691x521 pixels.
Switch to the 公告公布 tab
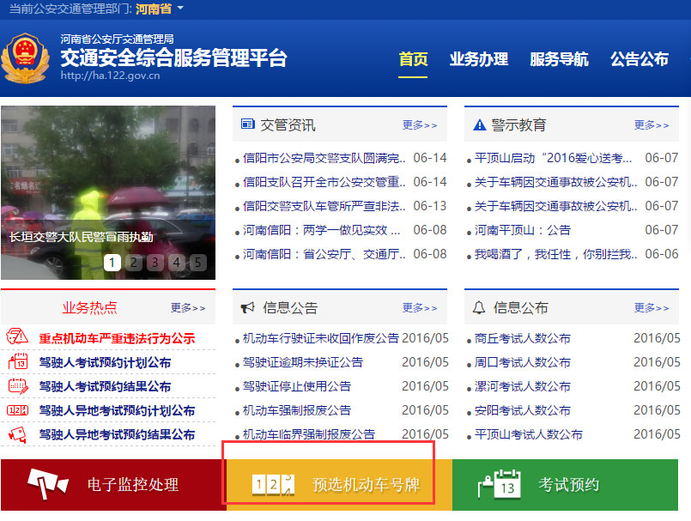coord(639,60)
